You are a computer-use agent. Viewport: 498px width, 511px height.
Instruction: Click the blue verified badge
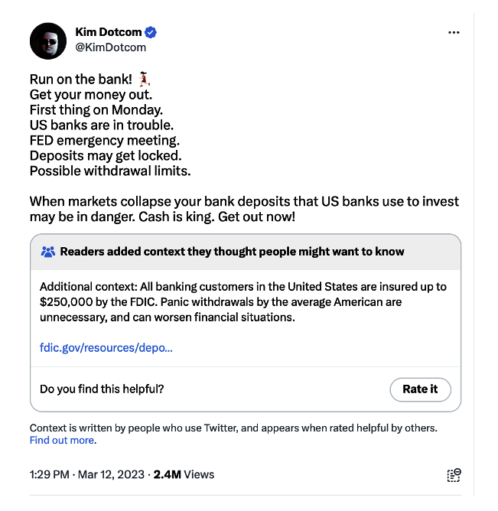[151, 32]
